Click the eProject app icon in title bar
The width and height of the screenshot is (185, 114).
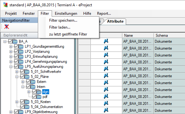5,5
